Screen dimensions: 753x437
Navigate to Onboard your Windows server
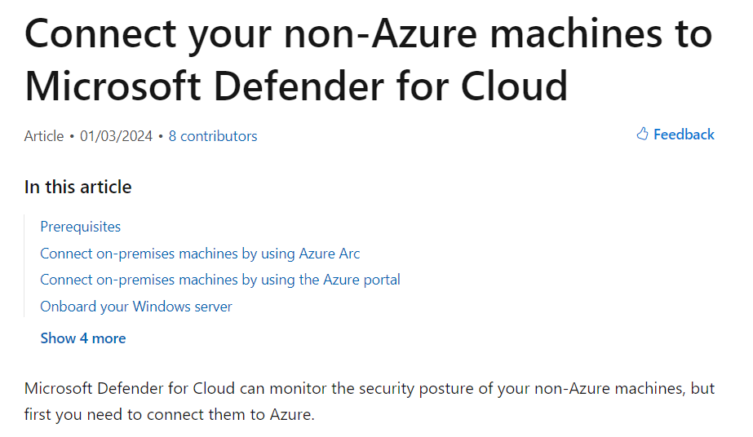click(x=136, y=306)
